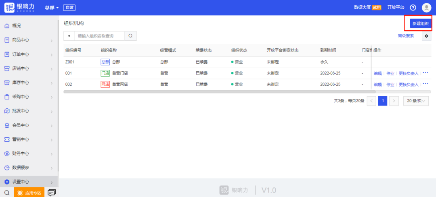Click the 银响力 logo icon
This screenshot has height=197, width=436.
tap(10, 8)
